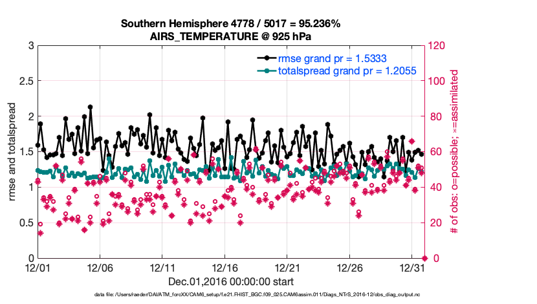Click the 12/21 date tick label
This screenshot has height=304, width=537.
pyautogui.click(x=287, y=267)
